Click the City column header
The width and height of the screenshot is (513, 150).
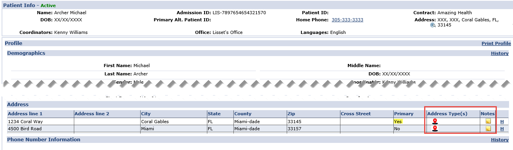146,114
